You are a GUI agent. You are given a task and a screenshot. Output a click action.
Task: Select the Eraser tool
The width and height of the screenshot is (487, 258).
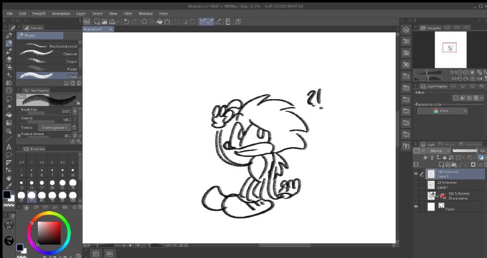click(9, 59)
